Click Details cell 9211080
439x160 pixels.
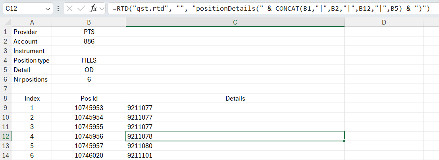[235, 146]
